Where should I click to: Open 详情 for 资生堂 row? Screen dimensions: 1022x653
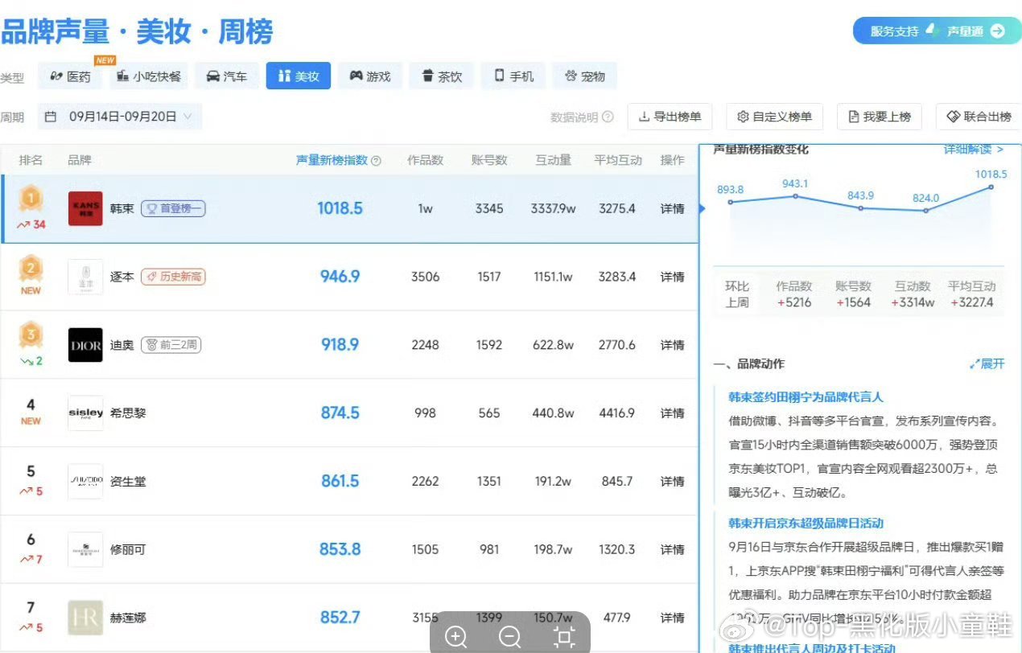[673, 482]
